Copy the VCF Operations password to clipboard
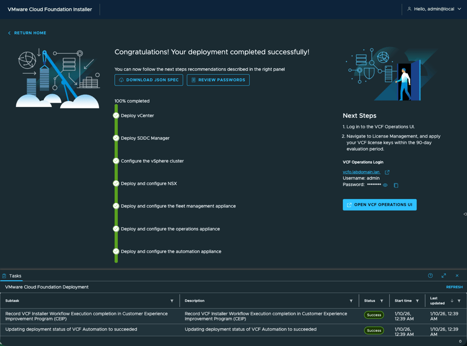Viewport: 467px width, 346px height. (x=396, y=185)
